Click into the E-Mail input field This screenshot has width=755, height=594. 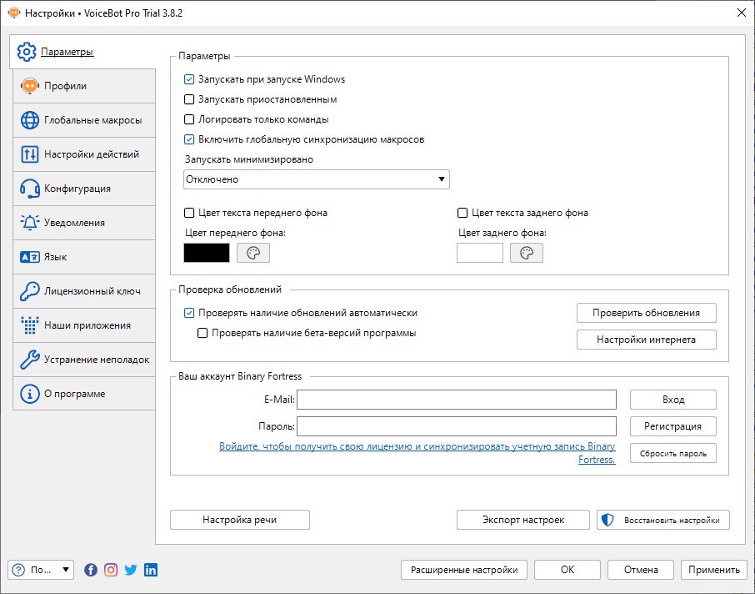click(x=456, y=400)
